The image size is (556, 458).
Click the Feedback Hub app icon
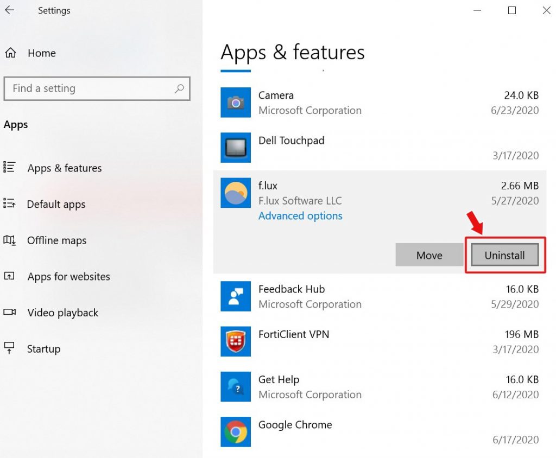click(x=236, y=296)
